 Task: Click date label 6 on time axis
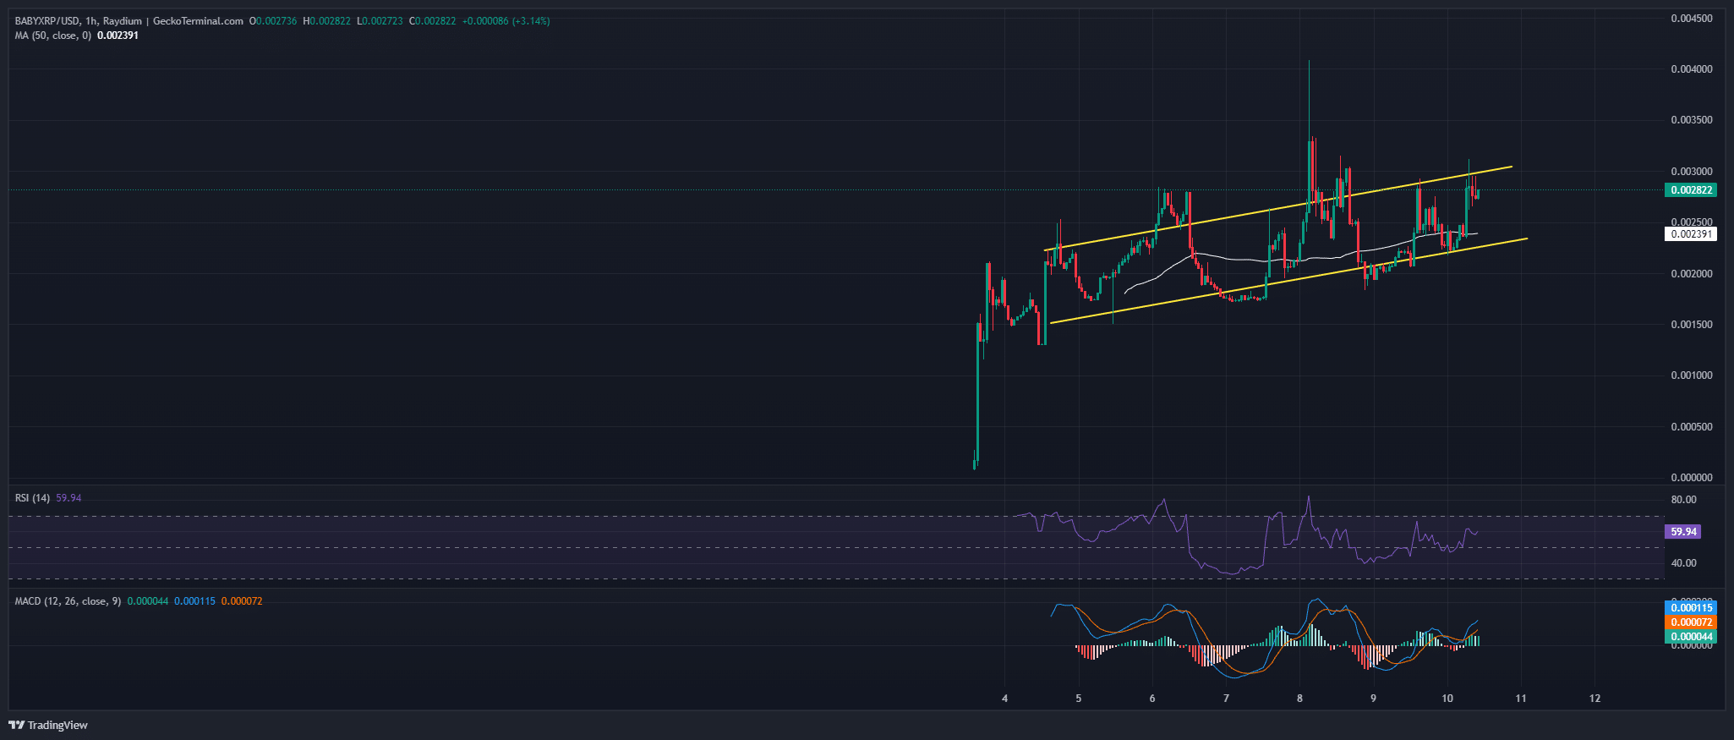(x=1152, y=699)
